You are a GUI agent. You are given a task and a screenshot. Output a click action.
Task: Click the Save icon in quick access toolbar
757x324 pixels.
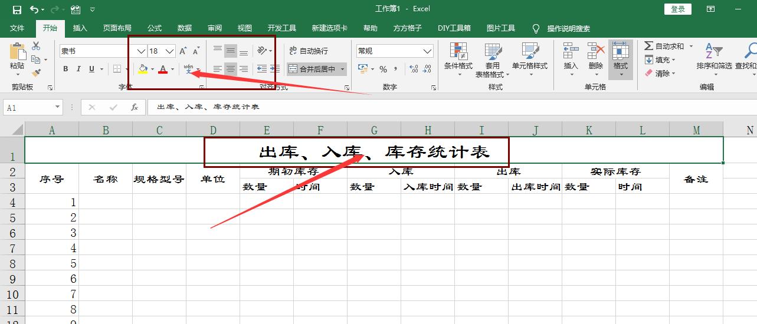pos(17,9)
